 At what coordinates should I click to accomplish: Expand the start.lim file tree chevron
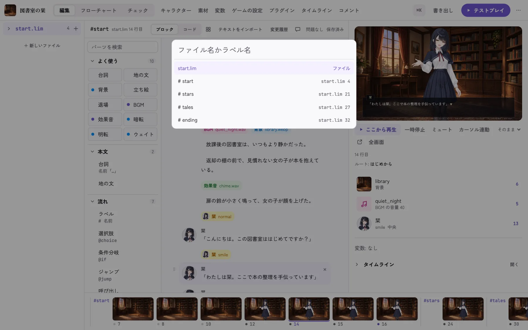click(9, 28)
